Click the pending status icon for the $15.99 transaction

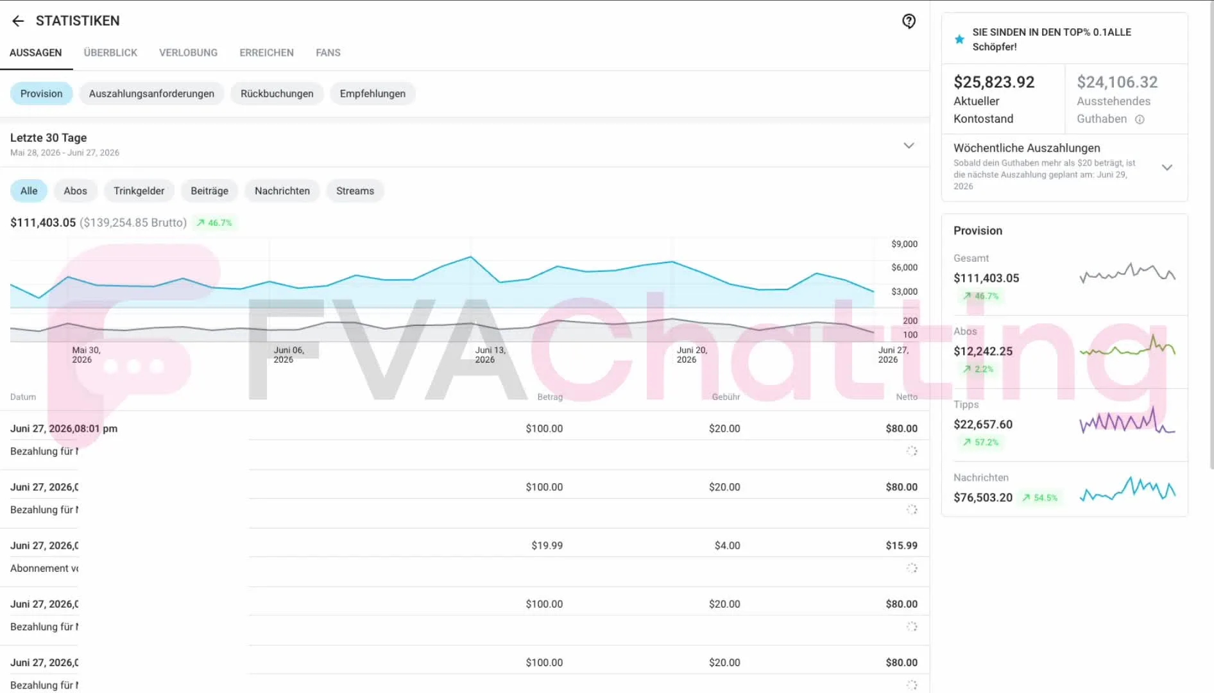click(912, 568)
